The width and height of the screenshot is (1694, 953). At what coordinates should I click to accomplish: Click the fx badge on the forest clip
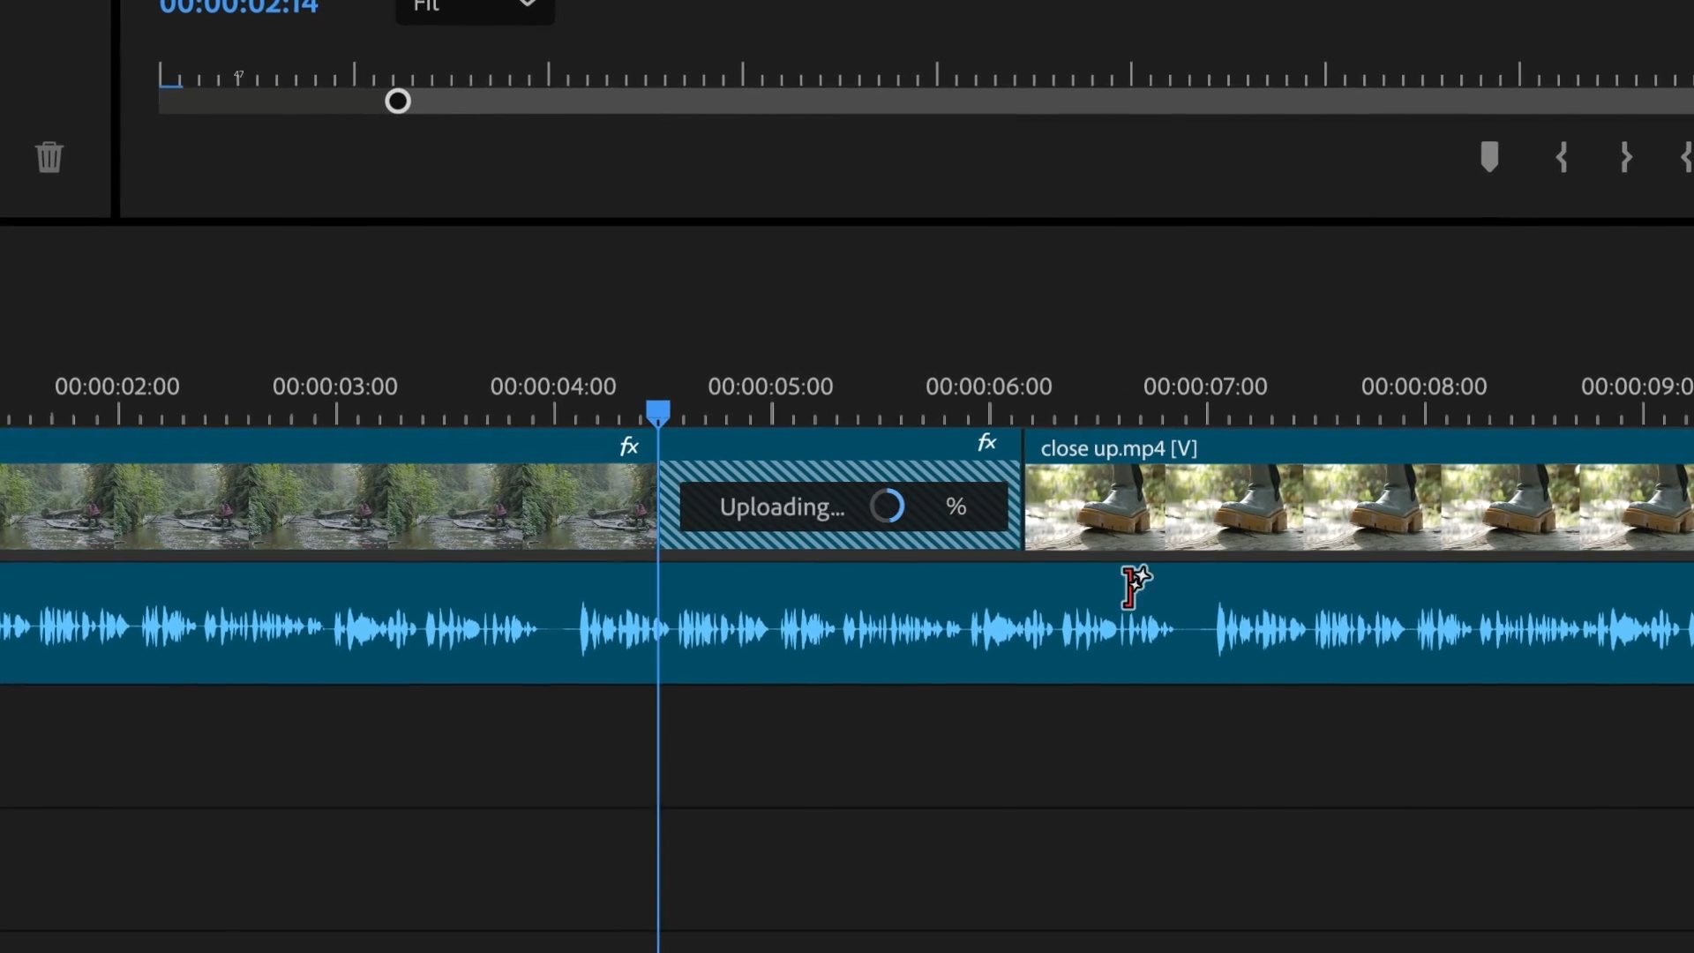point(628,446)
